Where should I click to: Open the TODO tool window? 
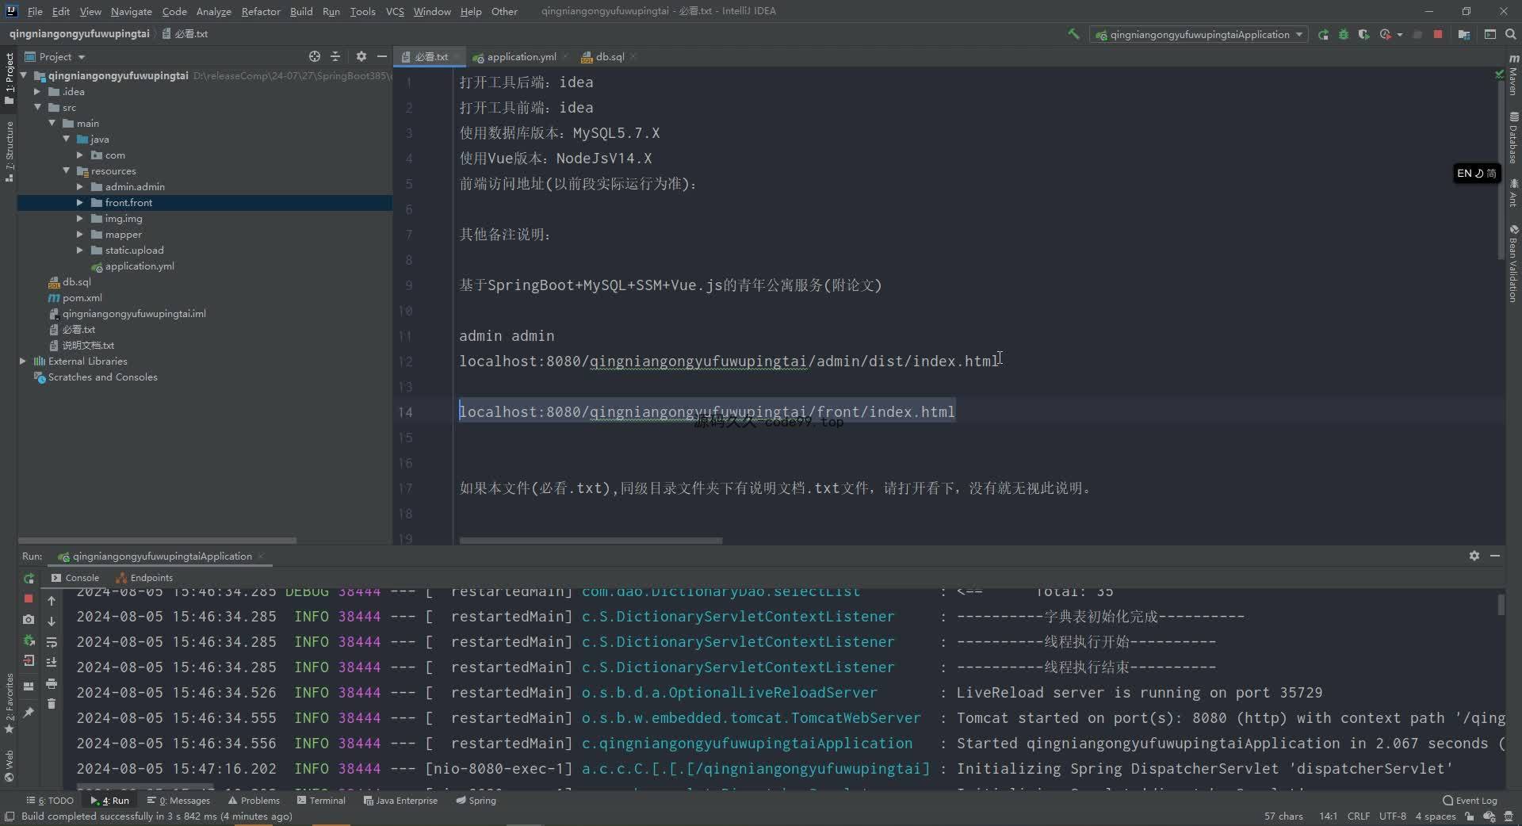(50, 801)
